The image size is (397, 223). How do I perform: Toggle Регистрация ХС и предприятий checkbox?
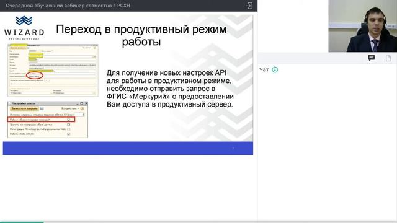point(69,129)
